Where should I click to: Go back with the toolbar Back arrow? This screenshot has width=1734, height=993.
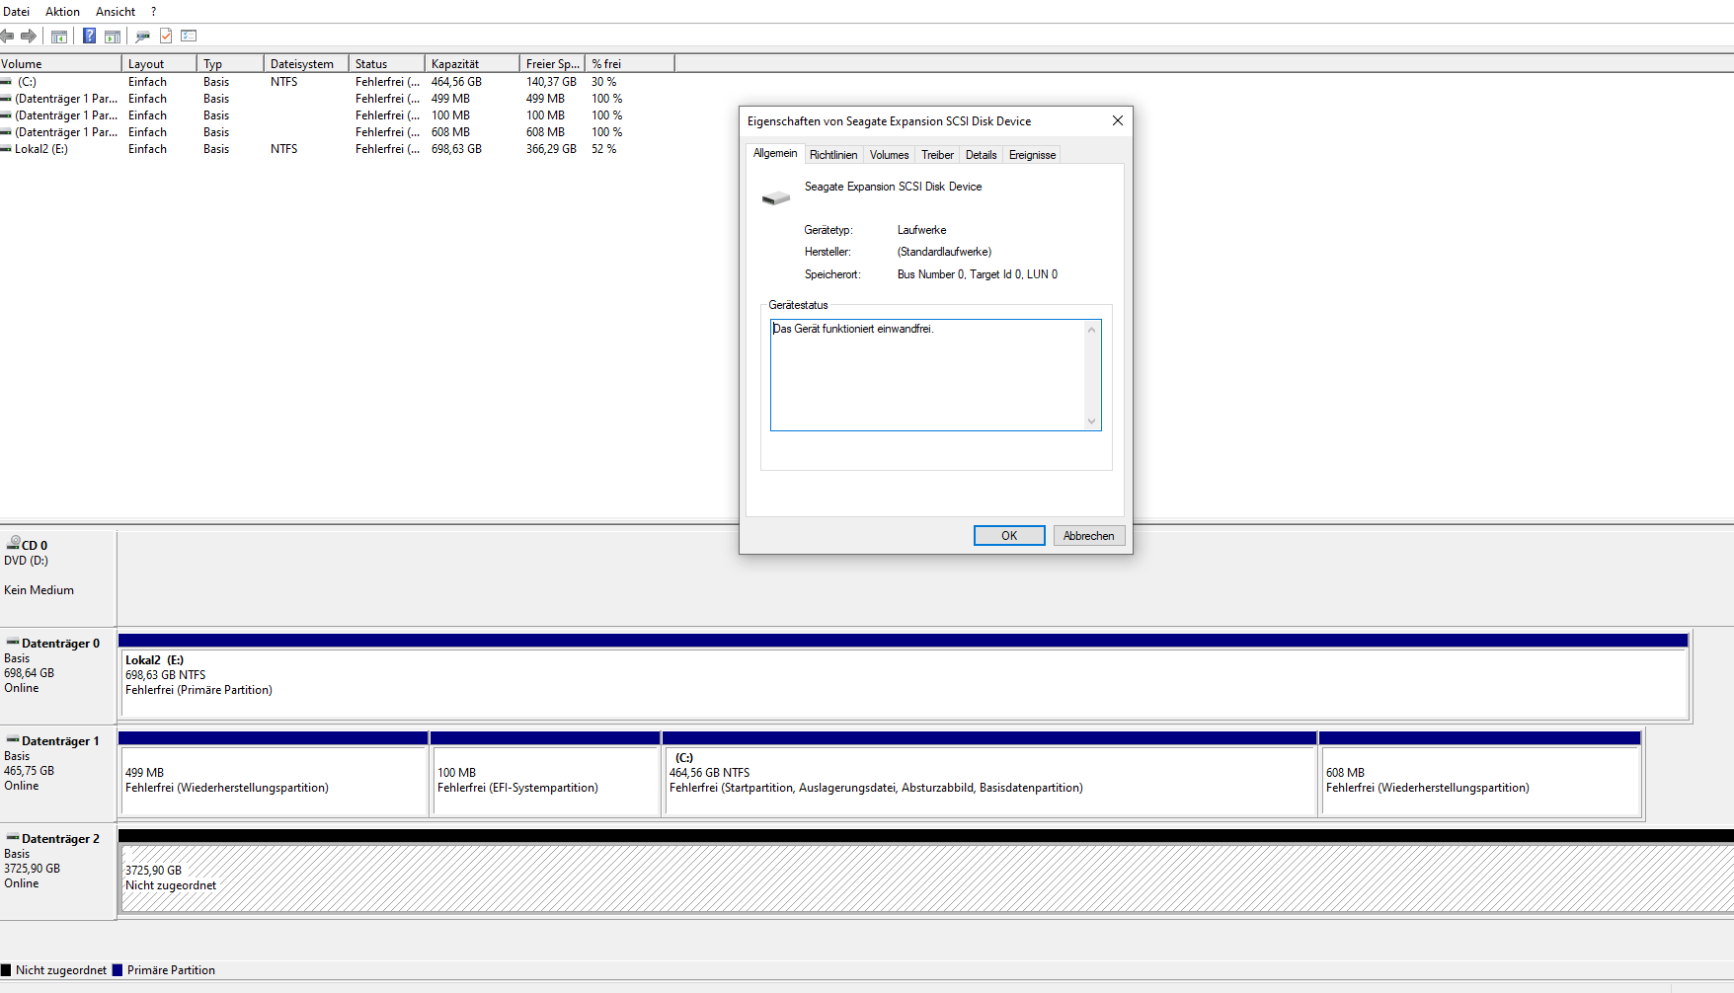point(7,37)
